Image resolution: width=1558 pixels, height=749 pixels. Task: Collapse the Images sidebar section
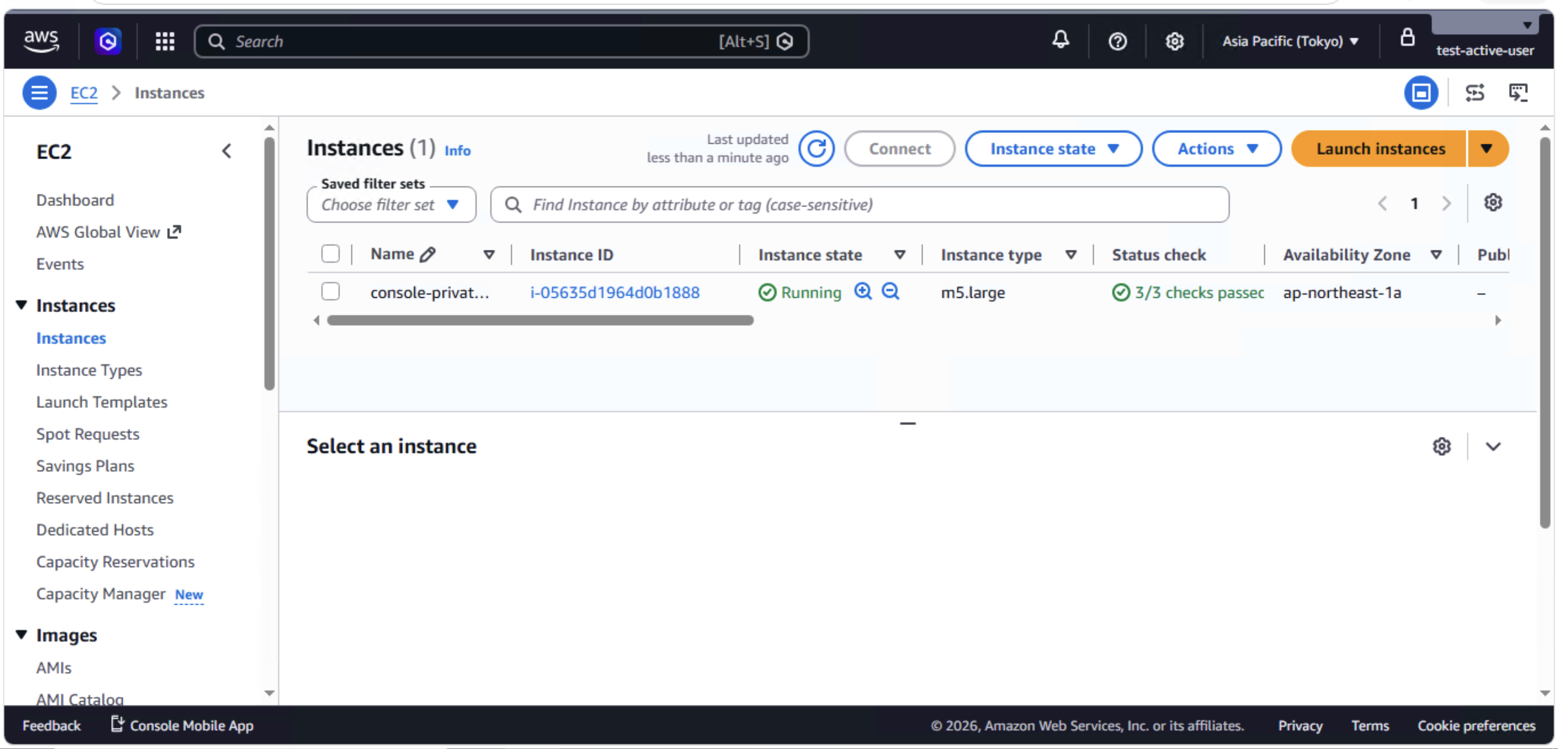click(x=22, y=634)
